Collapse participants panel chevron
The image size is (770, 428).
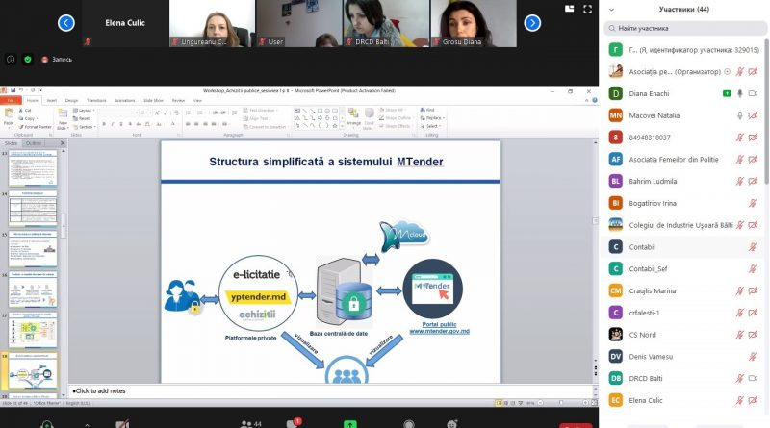(x=611, y=10)
